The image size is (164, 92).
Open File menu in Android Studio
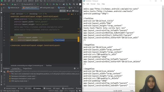(5, 1)
